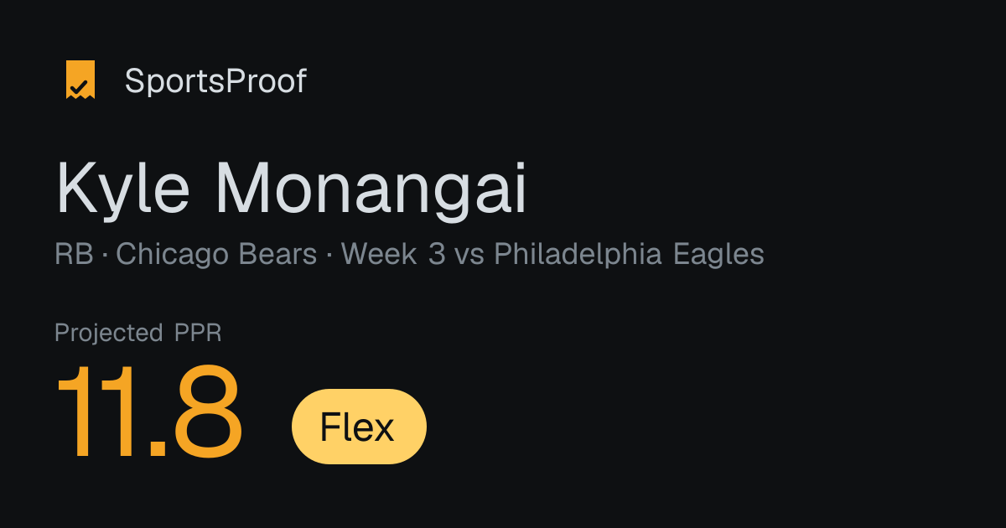This screenshot has height=528, width=1006.
Task: Select the word Week in subtitle
Action: (x=379, y=254)
